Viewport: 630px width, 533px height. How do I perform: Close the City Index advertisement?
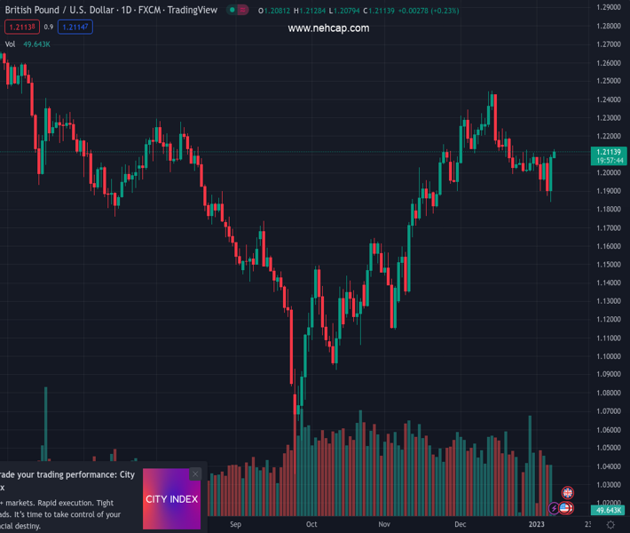[x=195, y=473]
